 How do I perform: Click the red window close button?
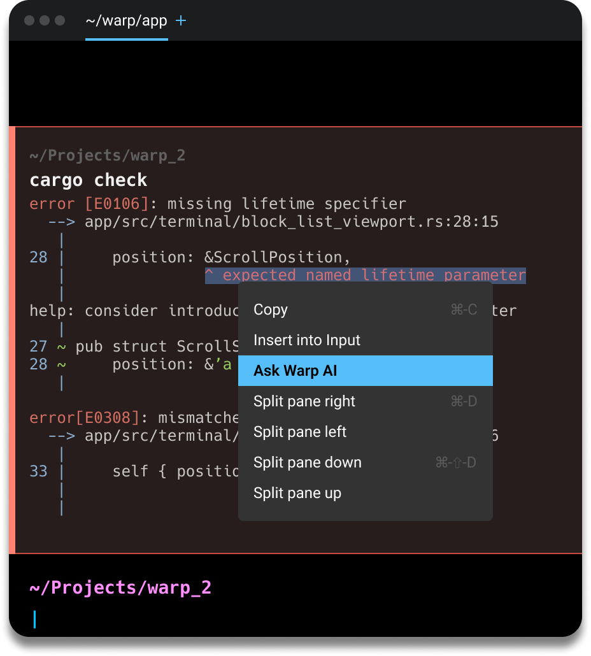point(29,20)
